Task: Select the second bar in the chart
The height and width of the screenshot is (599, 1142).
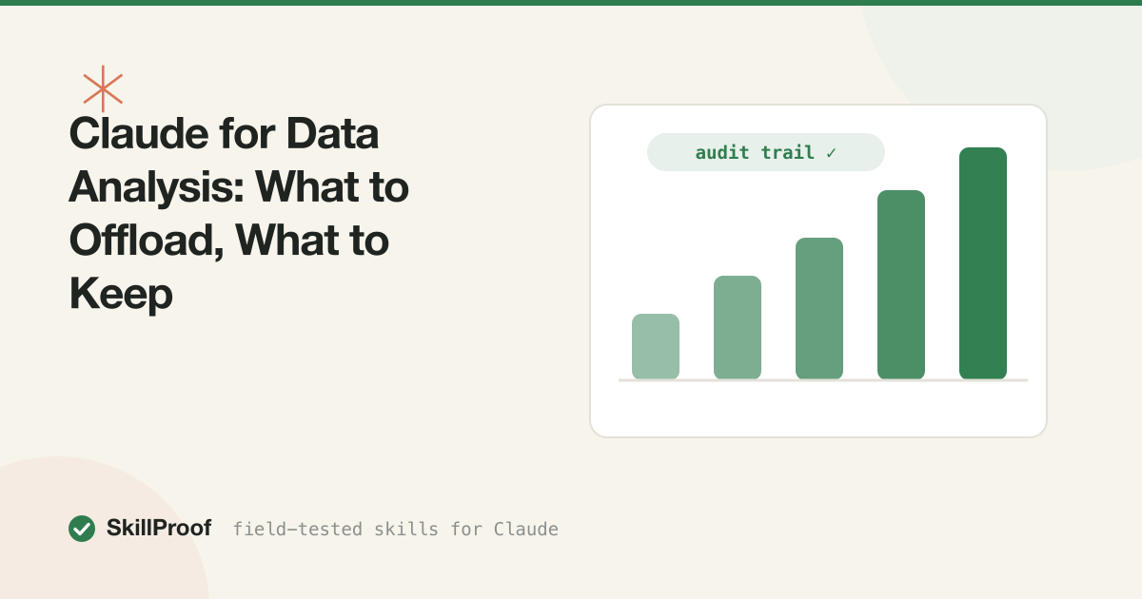Action: (x=738, y=327)
